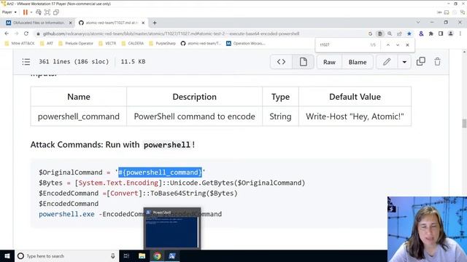
Task: Open the PowerShell window preview thumbnail
Action: coord(172,228)
